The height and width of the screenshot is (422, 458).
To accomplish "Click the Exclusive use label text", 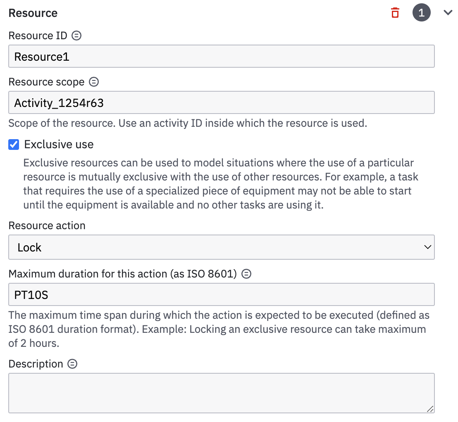I will click(59, 145).
